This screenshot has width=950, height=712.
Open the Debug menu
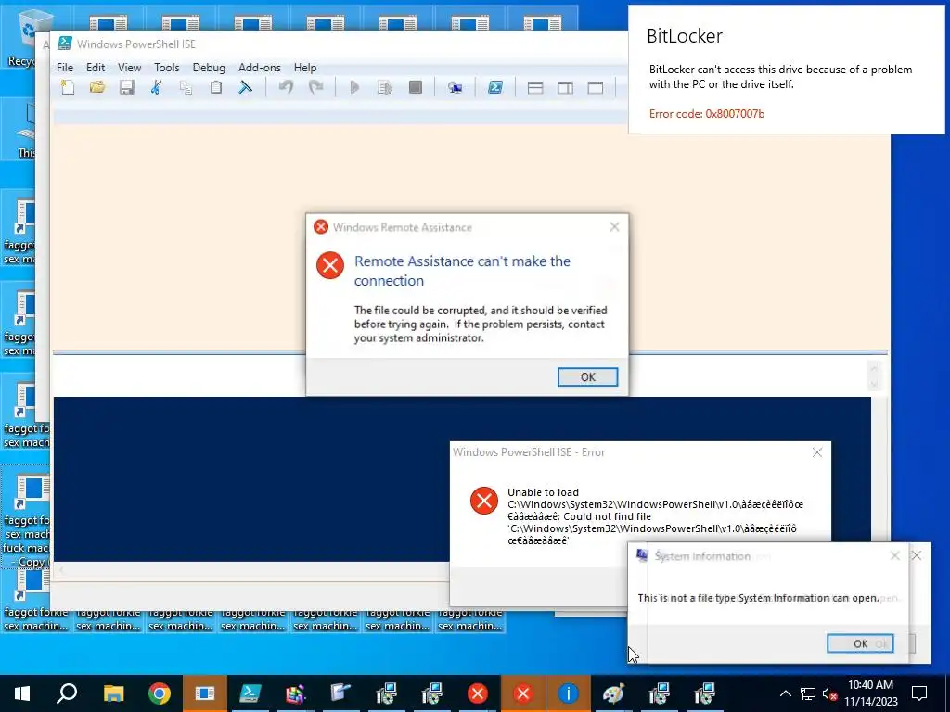(x=209, y=67)
